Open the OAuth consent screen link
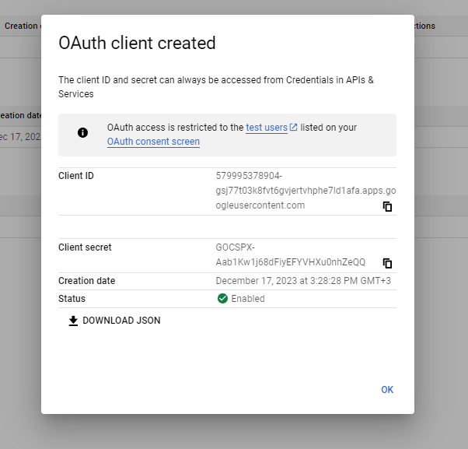This screenshot has height=449, width=468. coord(153,142)
